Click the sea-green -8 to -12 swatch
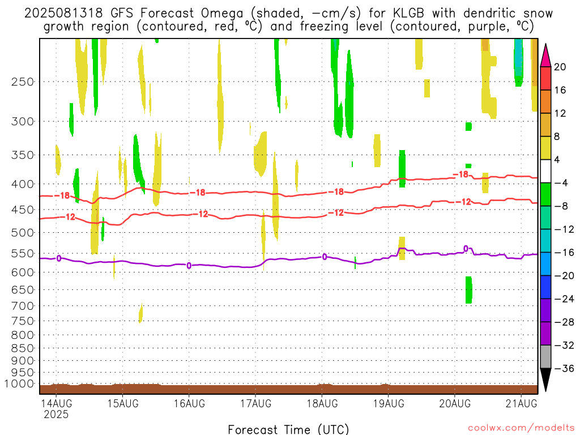 (x=545, y=217)
